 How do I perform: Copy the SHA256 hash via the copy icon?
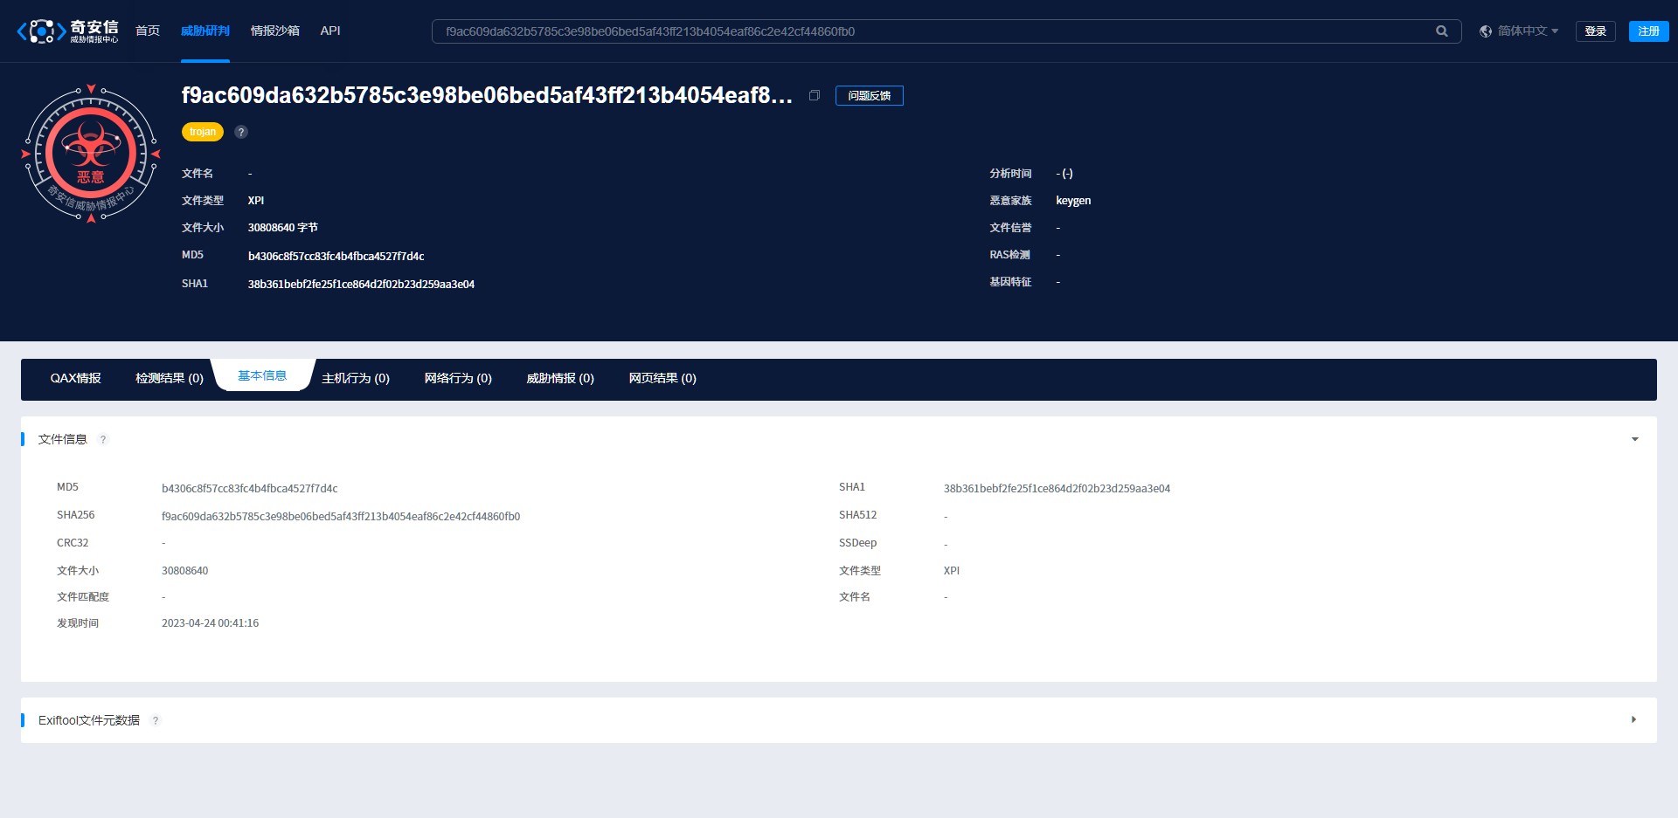click(815, 95)
